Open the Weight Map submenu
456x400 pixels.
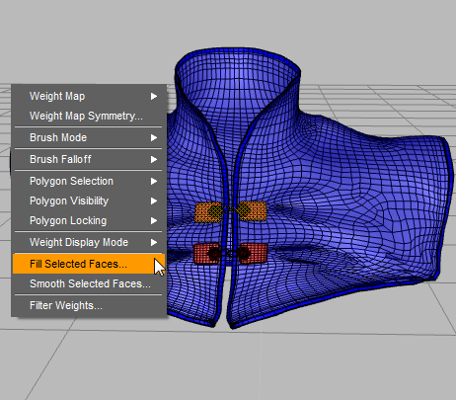[89, 96]
